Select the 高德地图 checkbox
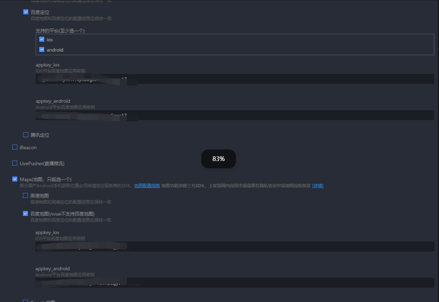Viewport: 439px width, 302px height. coord(26,196)
